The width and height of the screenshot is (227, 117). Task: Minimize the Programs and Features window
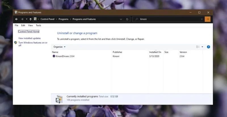[x=190, y=12]
